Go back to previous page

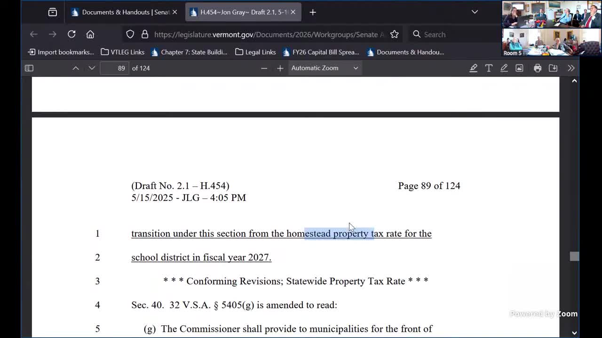coord(34,34)
